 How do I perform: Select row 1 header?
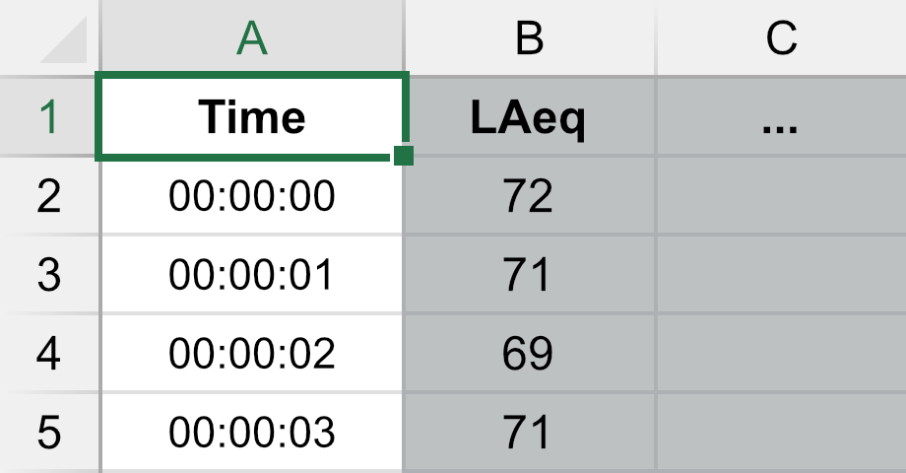point(49,116)
